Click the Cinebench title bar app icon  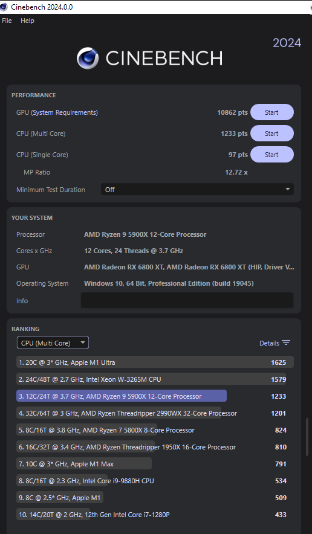click(4, 7)
